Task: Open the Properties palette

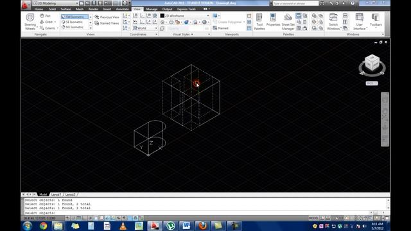Action: click(273, 20)
